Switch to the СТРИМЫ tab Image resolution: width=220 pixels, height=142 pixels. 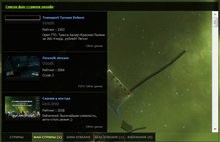coord(16,137)
